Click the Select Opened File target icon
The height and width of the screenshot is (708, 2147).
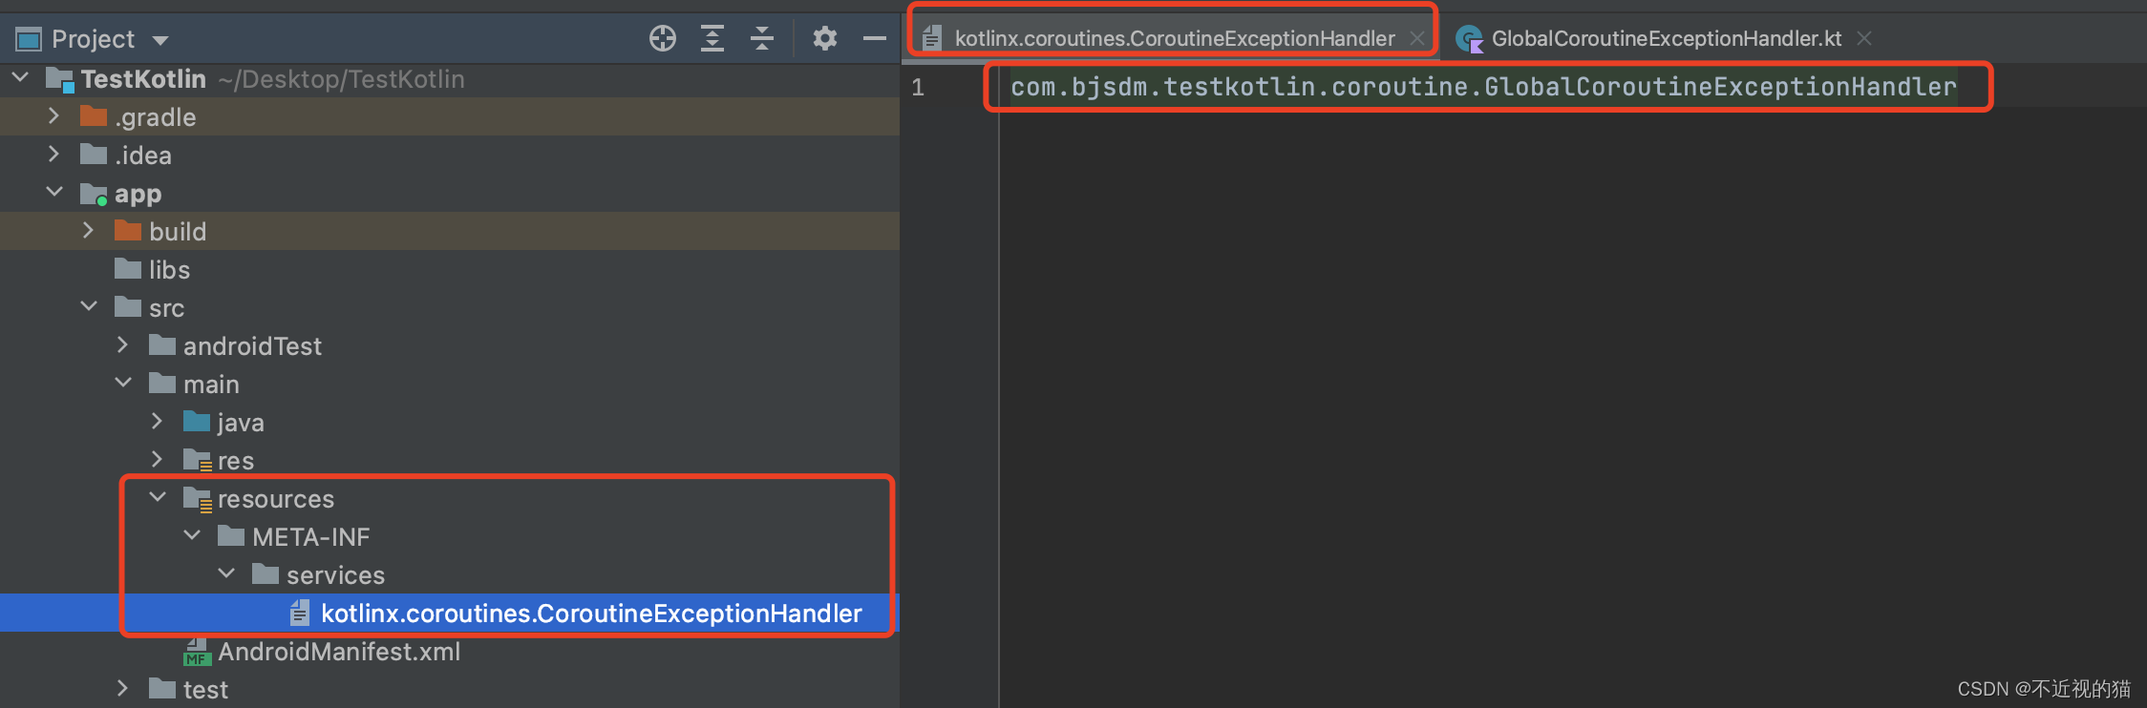(663, 38)
